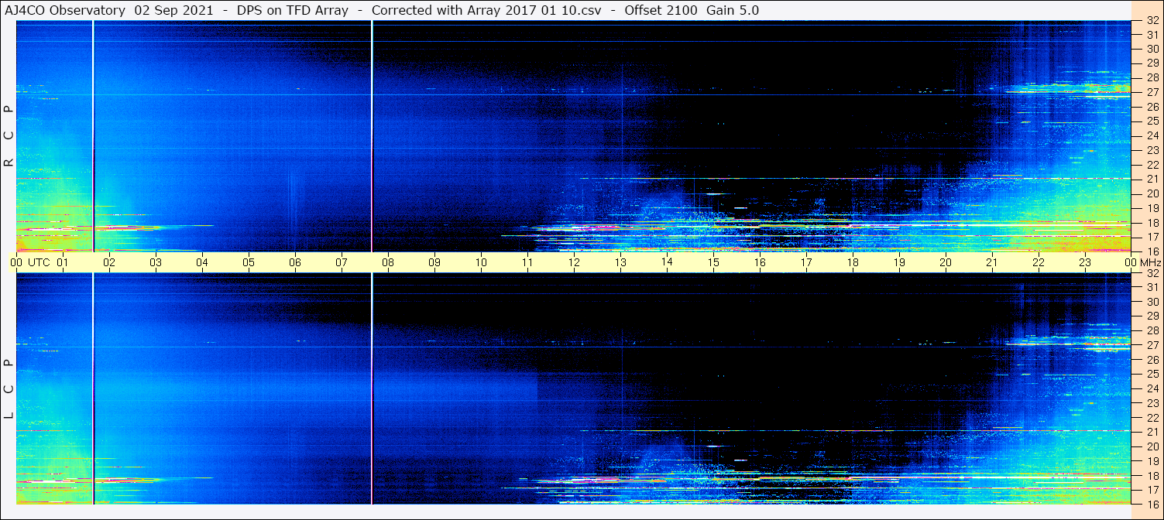Click the UTC label on the time axis
Screen dimensions: 1164x520
coord(39,262)
